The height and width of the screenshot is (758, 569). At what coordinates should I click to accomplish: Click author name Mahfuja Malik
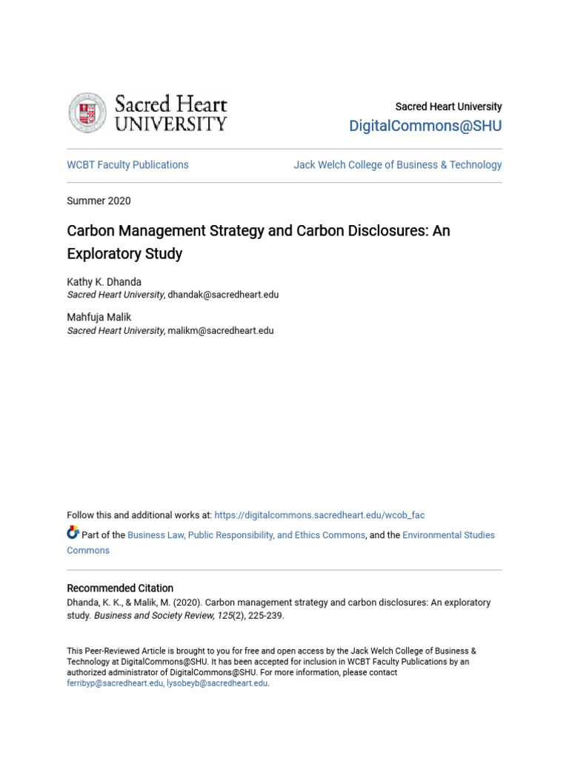pos(99,317)
